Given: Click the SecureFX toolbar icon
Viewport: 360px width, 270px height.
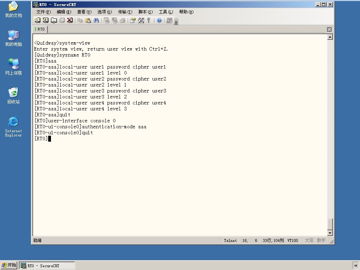Looking at the screenshot, I should coord(169,20).
